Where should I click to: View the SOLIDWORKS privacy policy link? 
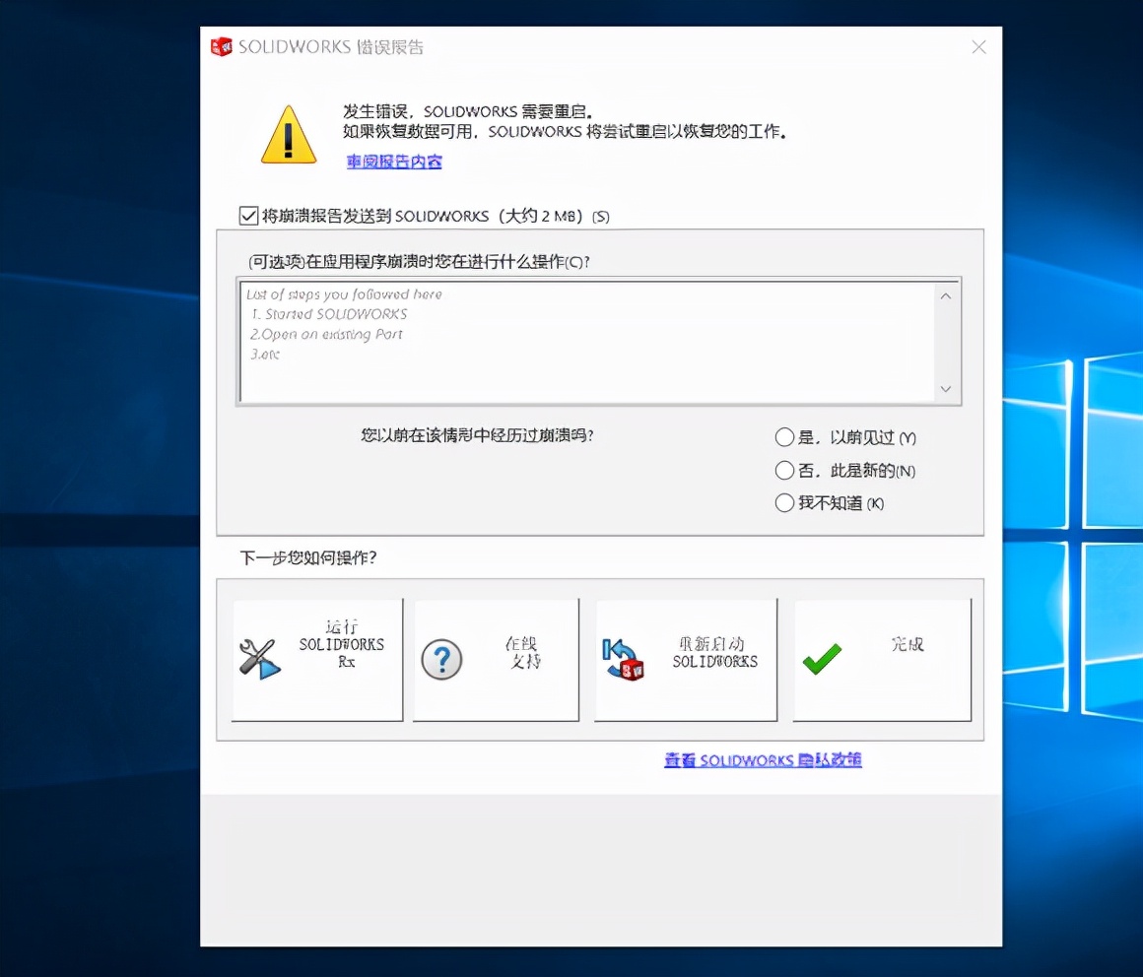[763, 759]
